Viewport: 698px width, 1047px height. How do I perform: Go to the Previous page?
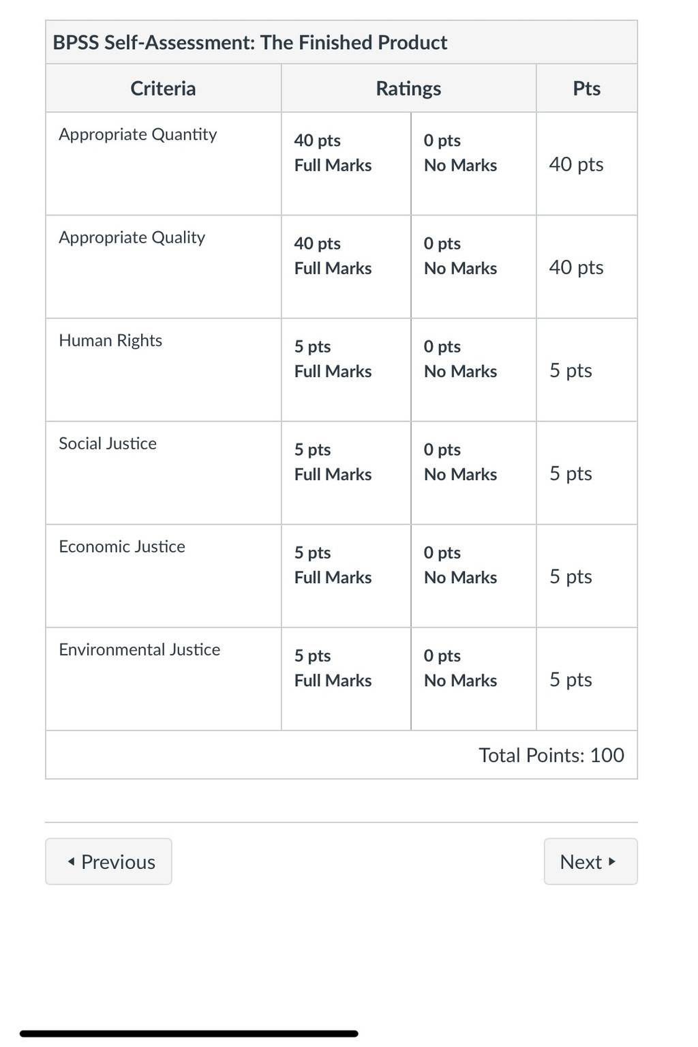click(x=108, y=861)
